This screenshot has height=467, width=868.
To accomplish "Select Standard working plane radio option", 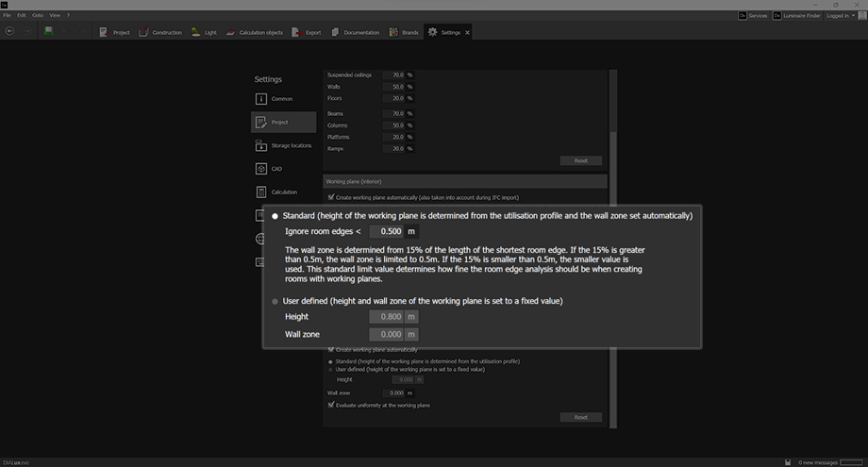I will (x=275, y=216).
